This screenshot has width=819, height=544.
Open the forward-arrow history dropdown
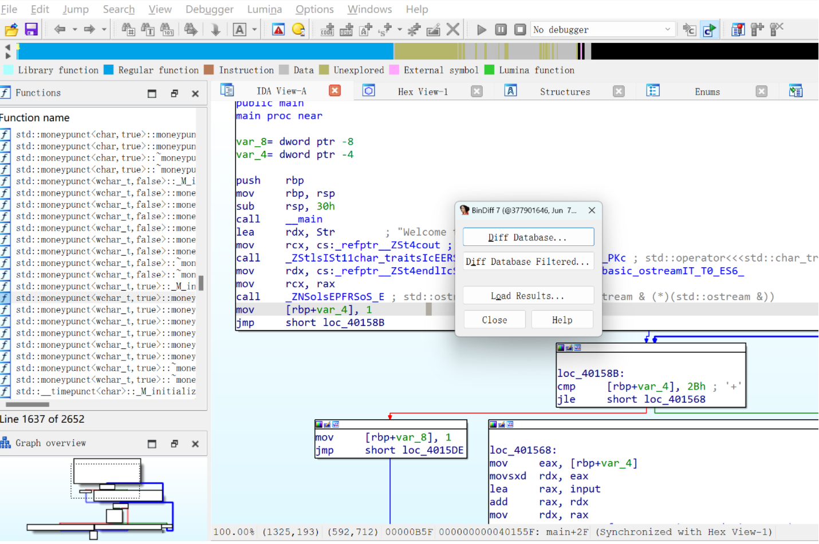104,29
